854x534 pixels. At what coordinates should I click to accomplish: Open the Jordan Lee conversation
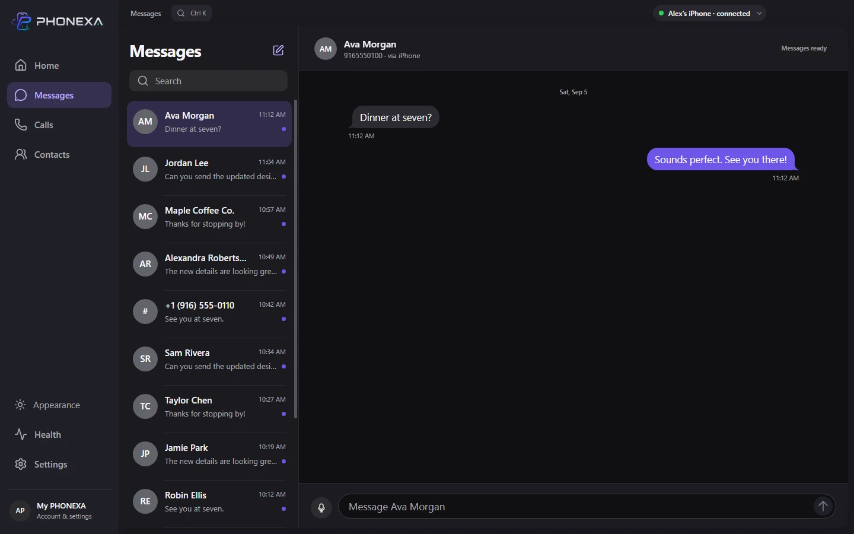click(209, 171)
